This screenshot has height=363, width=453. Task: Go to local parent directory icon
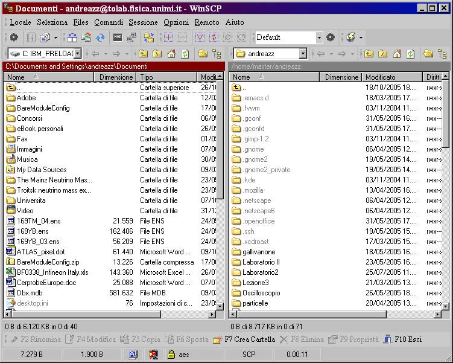click(143, 54)
